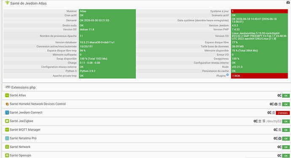Screen dimensions: 291x158
Task: Click the green OK badge on Netatmo Pro row
Action: click(286, 139)
